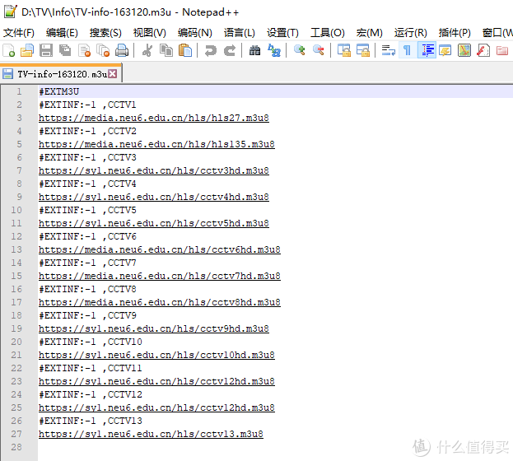This screenshot has width=513, height=461.
Task: Follow the cctv4hd.m3u8 link
Action: pyautogui.click(x=154, y=197)
